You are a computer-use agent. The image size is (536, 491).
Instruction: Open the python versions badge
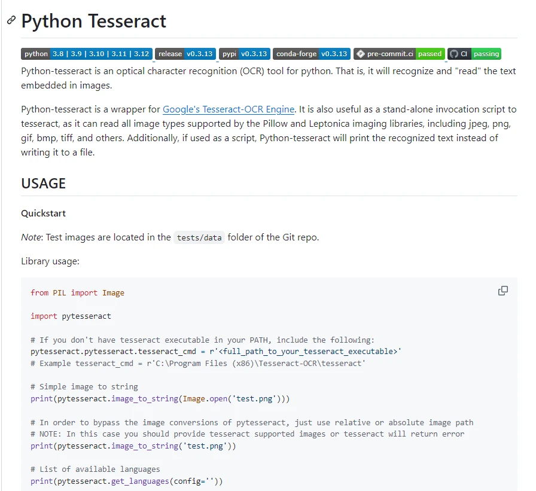[87, 54]
